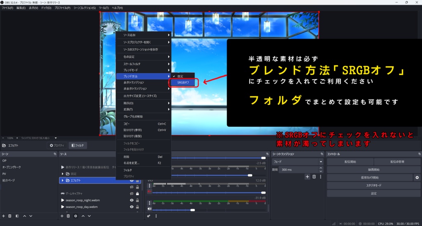Hide season_roop_night.webm with eye icon
Screen dimensions: 422x226
pyautogui.click(x=131, y=200)
